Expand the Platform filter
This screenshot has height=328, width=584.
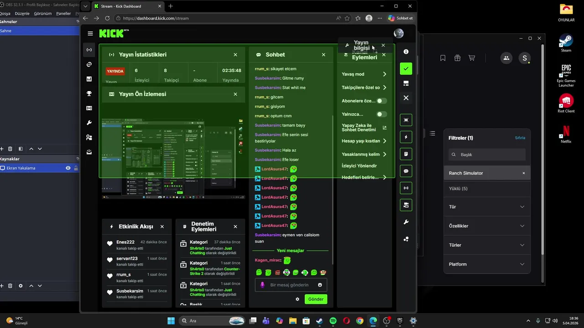(522, 264)
